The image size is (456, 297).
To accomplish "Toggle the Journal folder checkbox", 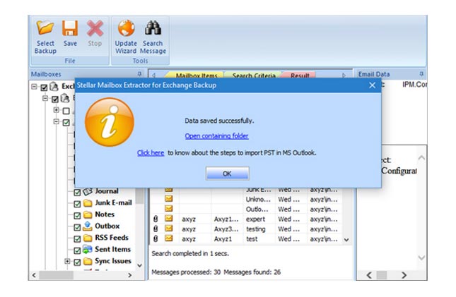I will pyautogui.click(x=77, y=192).
